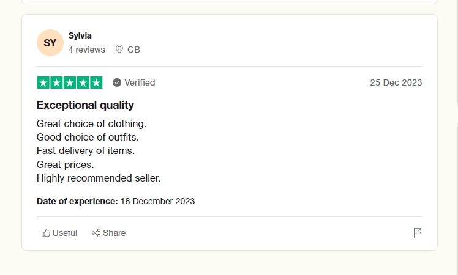
Task: Click the location pin icon
Action: 119,49
